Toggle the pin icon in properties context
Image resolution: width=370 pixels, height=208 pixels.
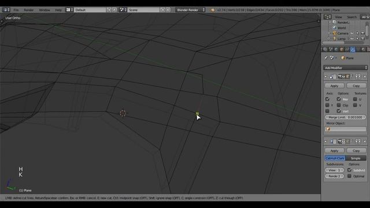pyautogui.click(x=326, y=58)
